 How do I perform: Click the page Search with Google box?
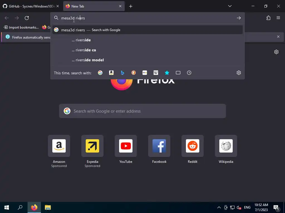(x=142, y=111)
